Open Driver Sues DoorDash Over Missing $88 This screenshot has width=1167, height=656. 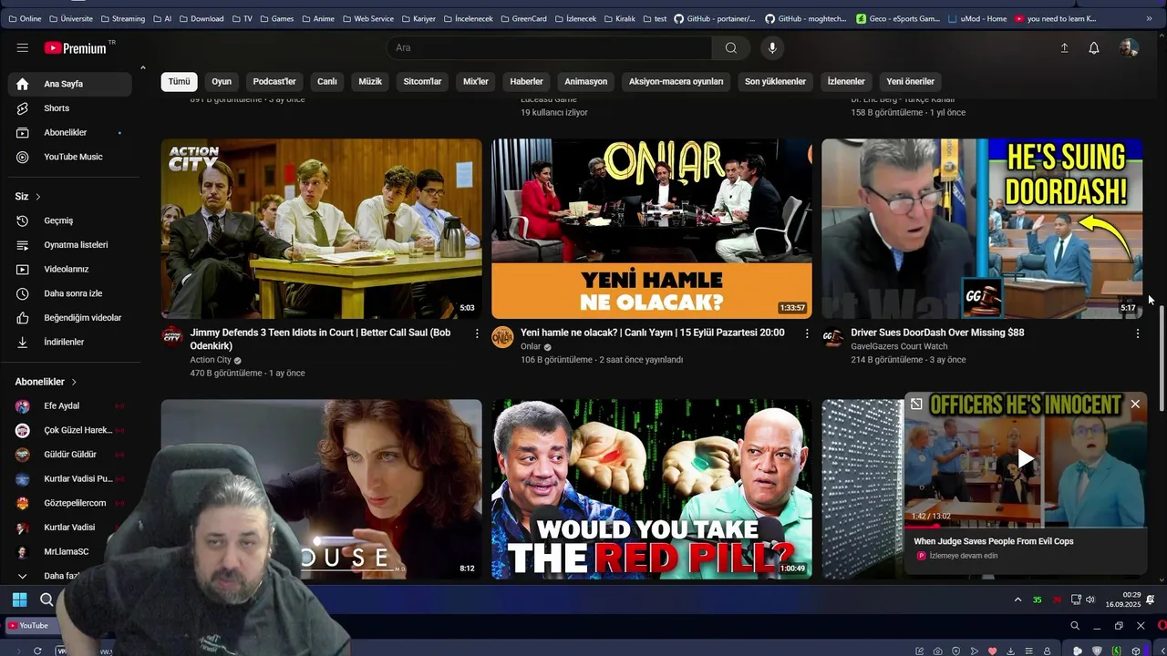point(937,333)
